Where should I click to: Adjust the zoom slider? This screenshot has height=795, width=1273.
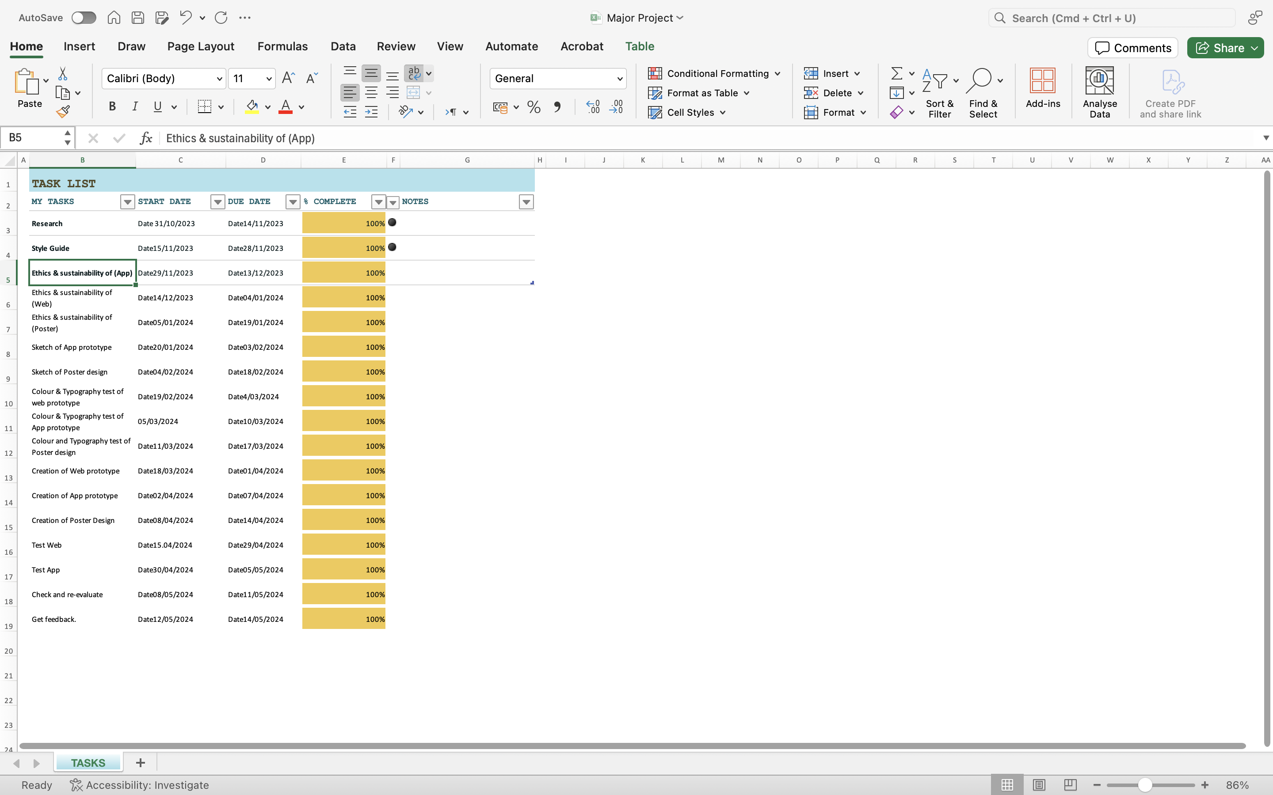point(1145,785)
